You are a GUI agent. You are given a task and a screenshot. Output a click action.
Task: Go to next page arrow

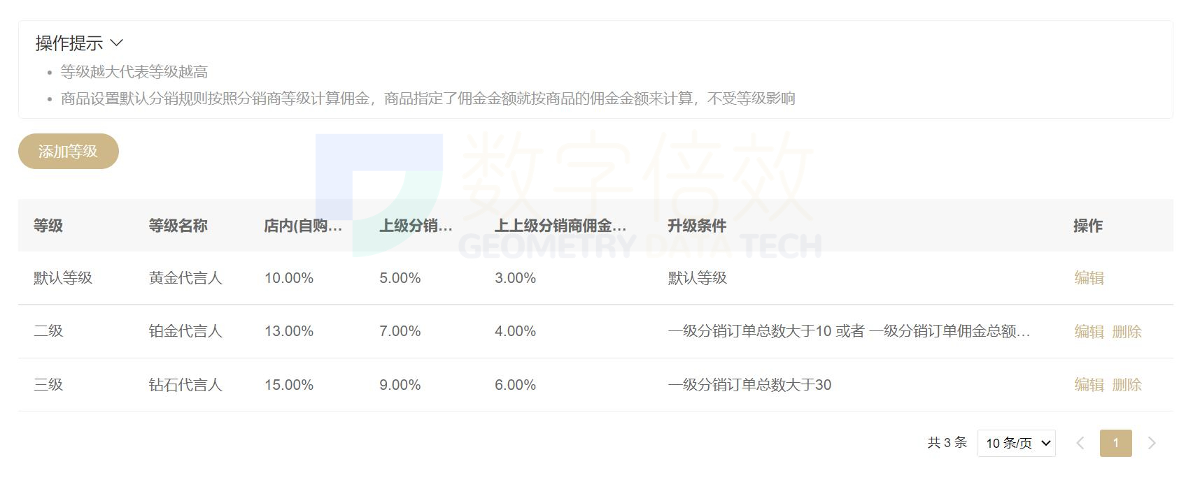[1152, 443]
